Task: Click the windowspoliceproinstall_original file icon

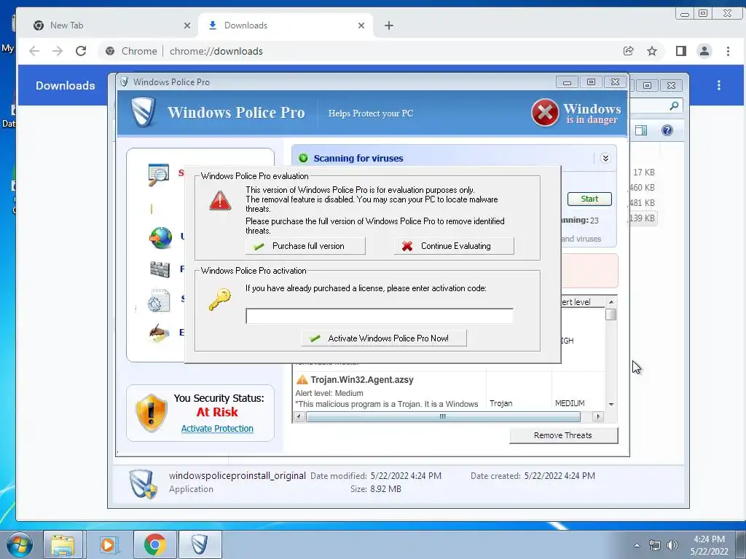Action: [144, 483]
